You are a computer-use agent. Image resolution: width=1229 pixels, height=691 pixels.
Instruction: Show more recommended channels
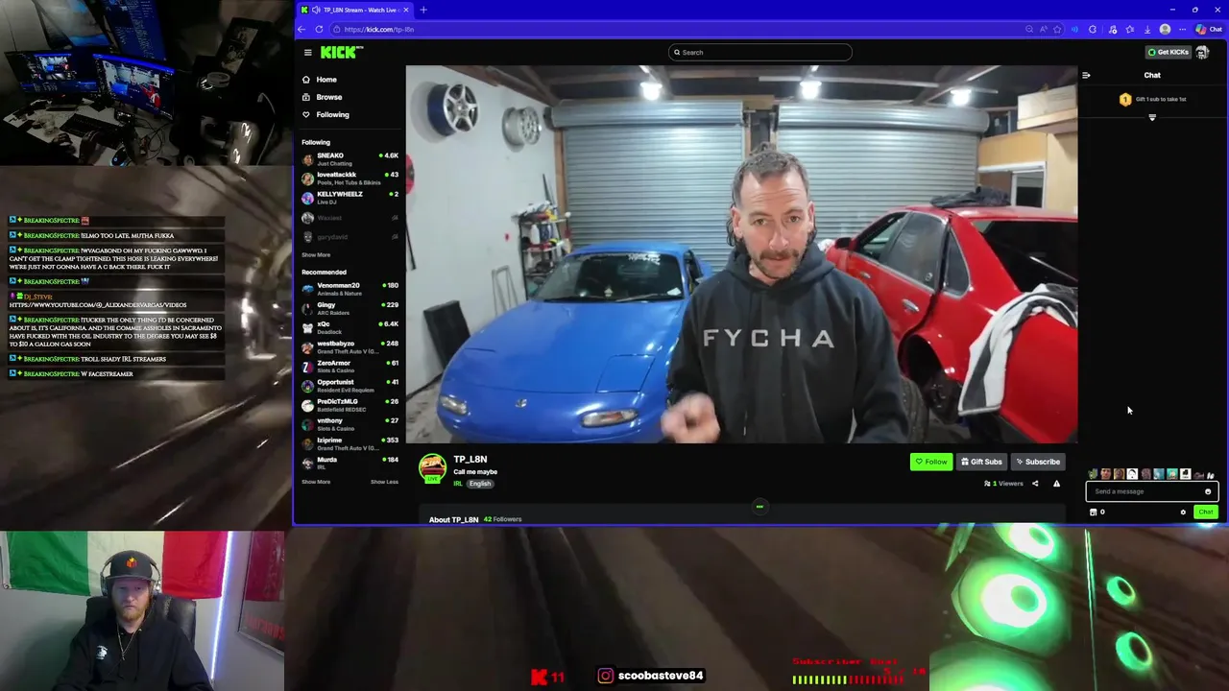[316, 482]
